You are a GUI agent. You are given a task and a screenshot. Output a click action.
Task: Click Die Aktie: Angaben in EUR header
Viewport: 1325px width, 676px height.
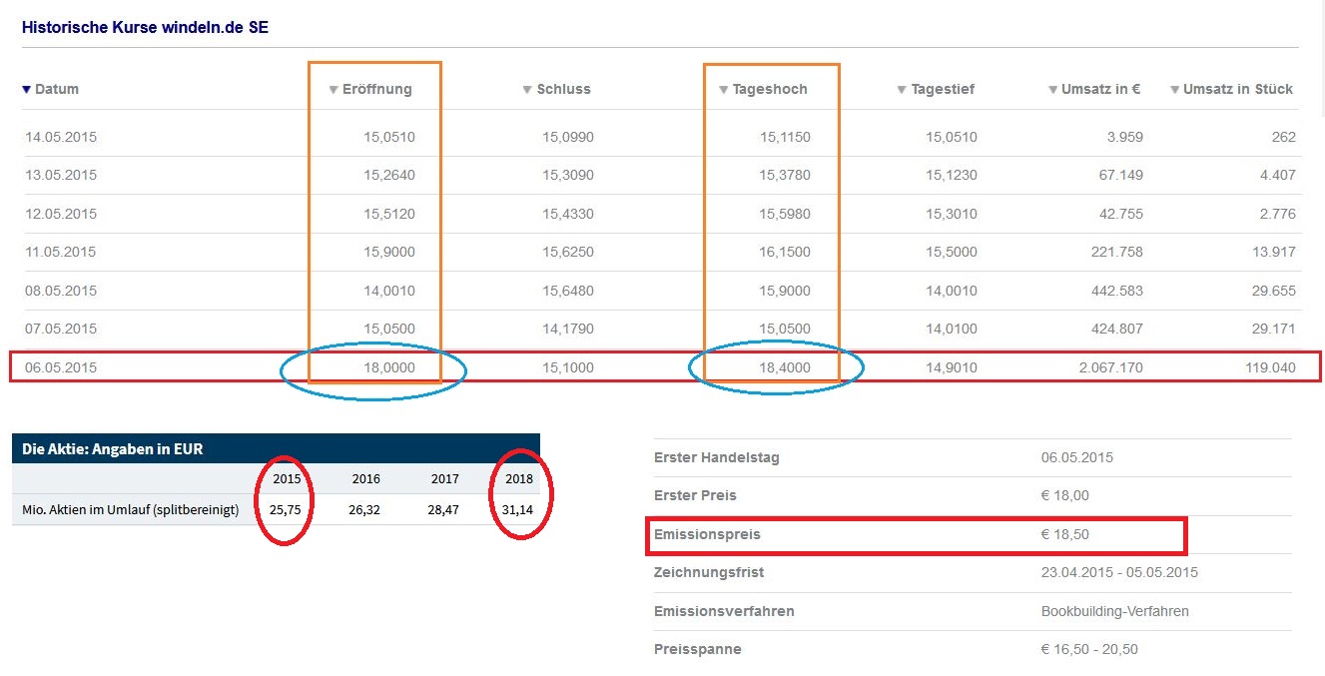click(113, 449)
